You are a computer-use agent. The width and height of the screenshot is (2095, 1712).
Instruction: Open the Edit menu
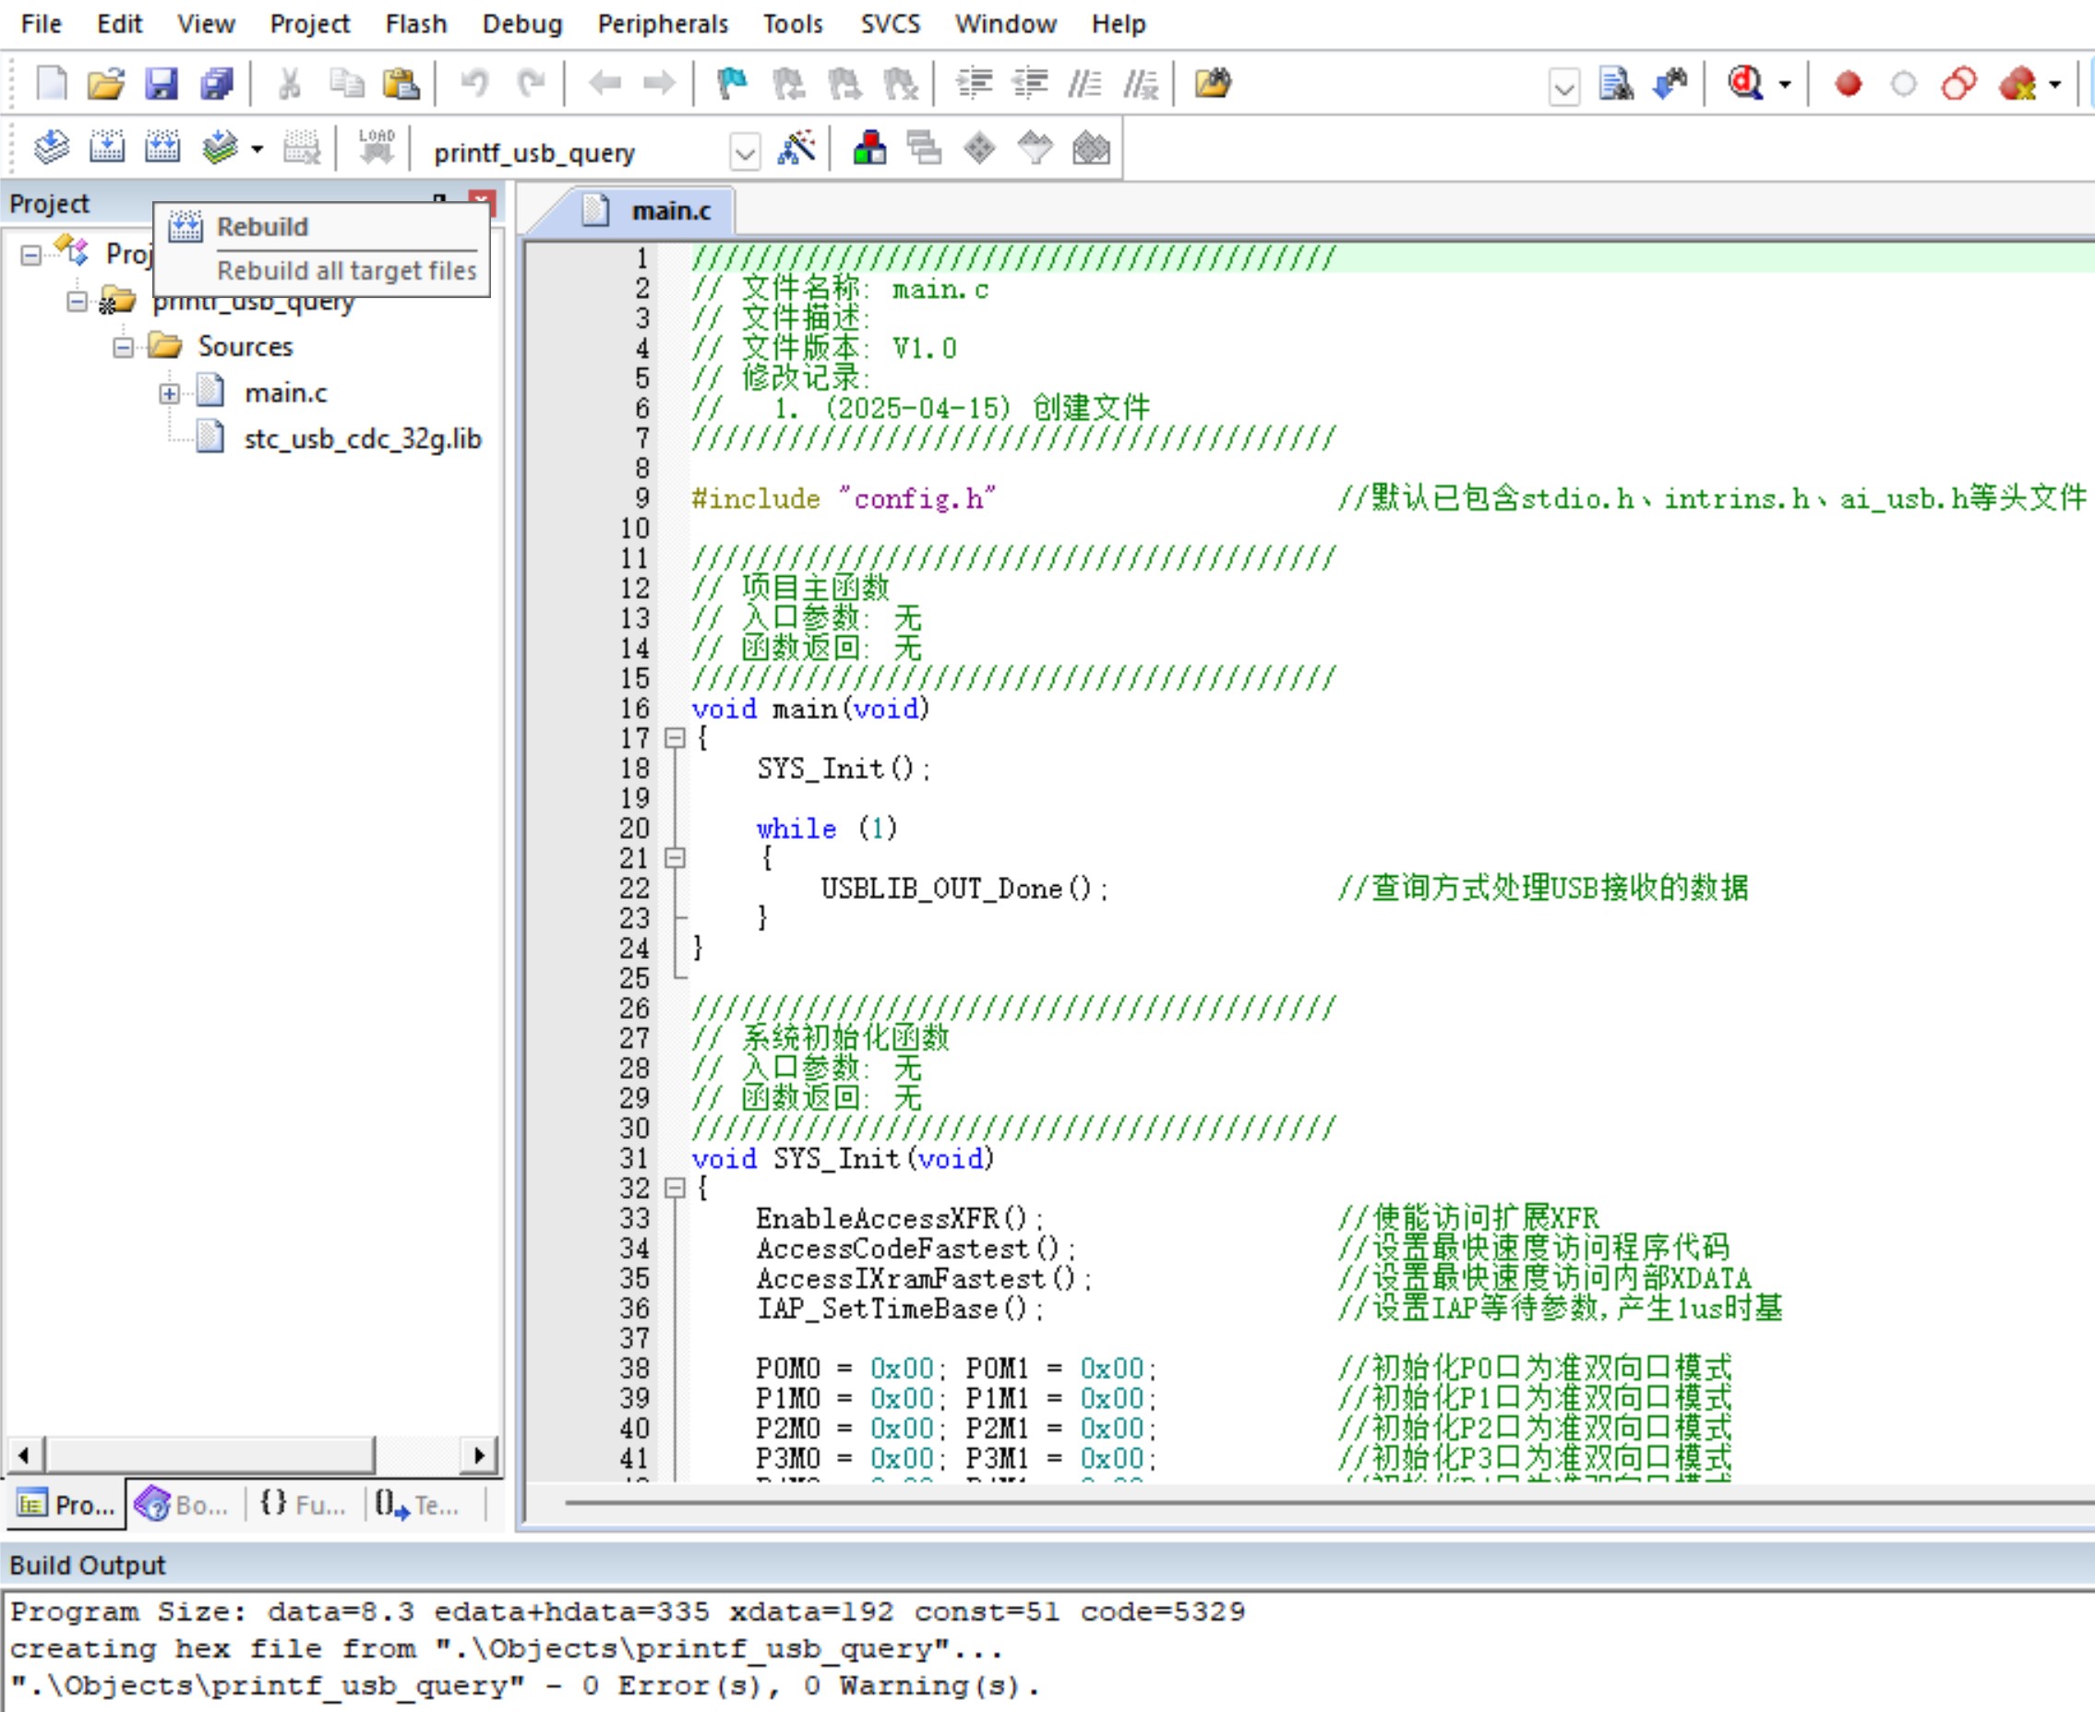(119, 24)
